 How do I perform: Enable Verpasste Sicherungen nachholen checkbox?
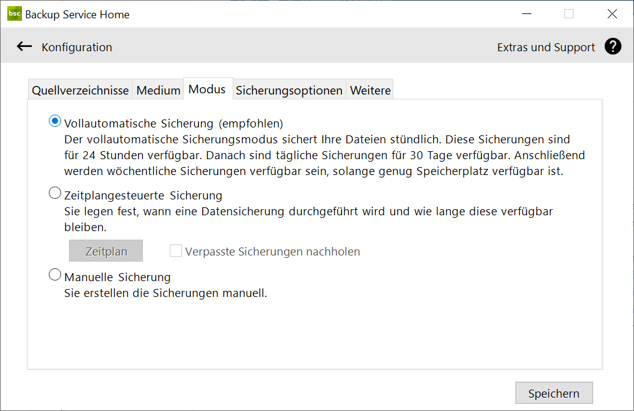pos(176,251)
